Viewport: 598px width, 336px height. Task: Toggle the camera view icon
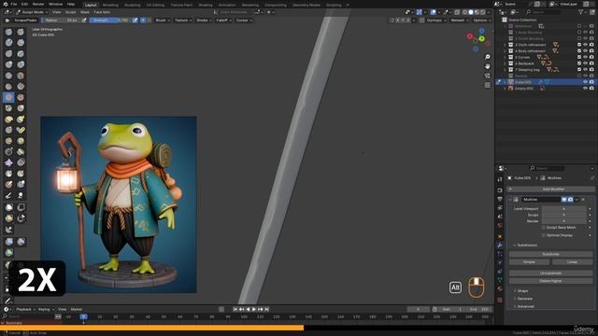tap(488, 76)
